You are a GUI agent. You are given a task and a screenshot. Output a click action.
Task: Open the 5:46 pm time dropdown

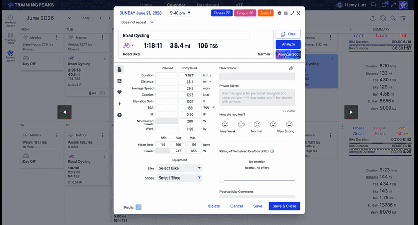coord(180,13)
